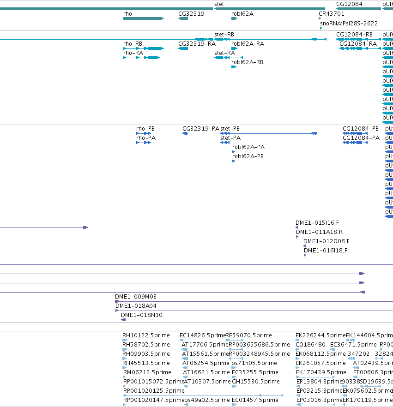Viewport: 393px width, 407px height.
Task: Select the rho gene feature bar
Action: [143, 18]
